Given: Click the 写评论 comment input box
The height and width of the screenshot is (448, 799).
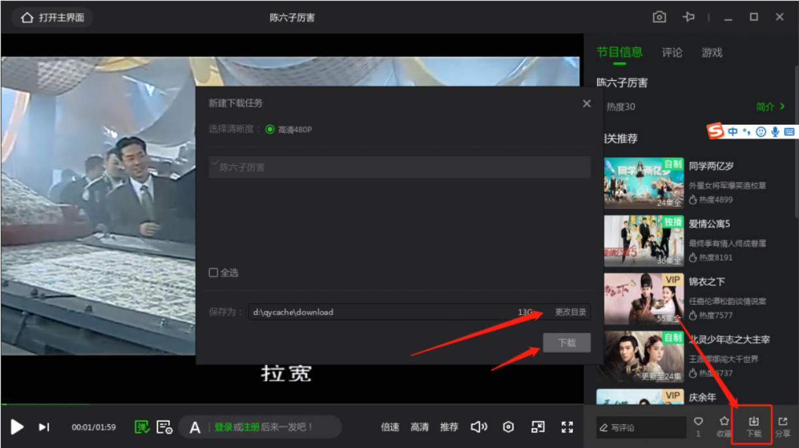Looking at the screenshot, I should pos(641,428).
